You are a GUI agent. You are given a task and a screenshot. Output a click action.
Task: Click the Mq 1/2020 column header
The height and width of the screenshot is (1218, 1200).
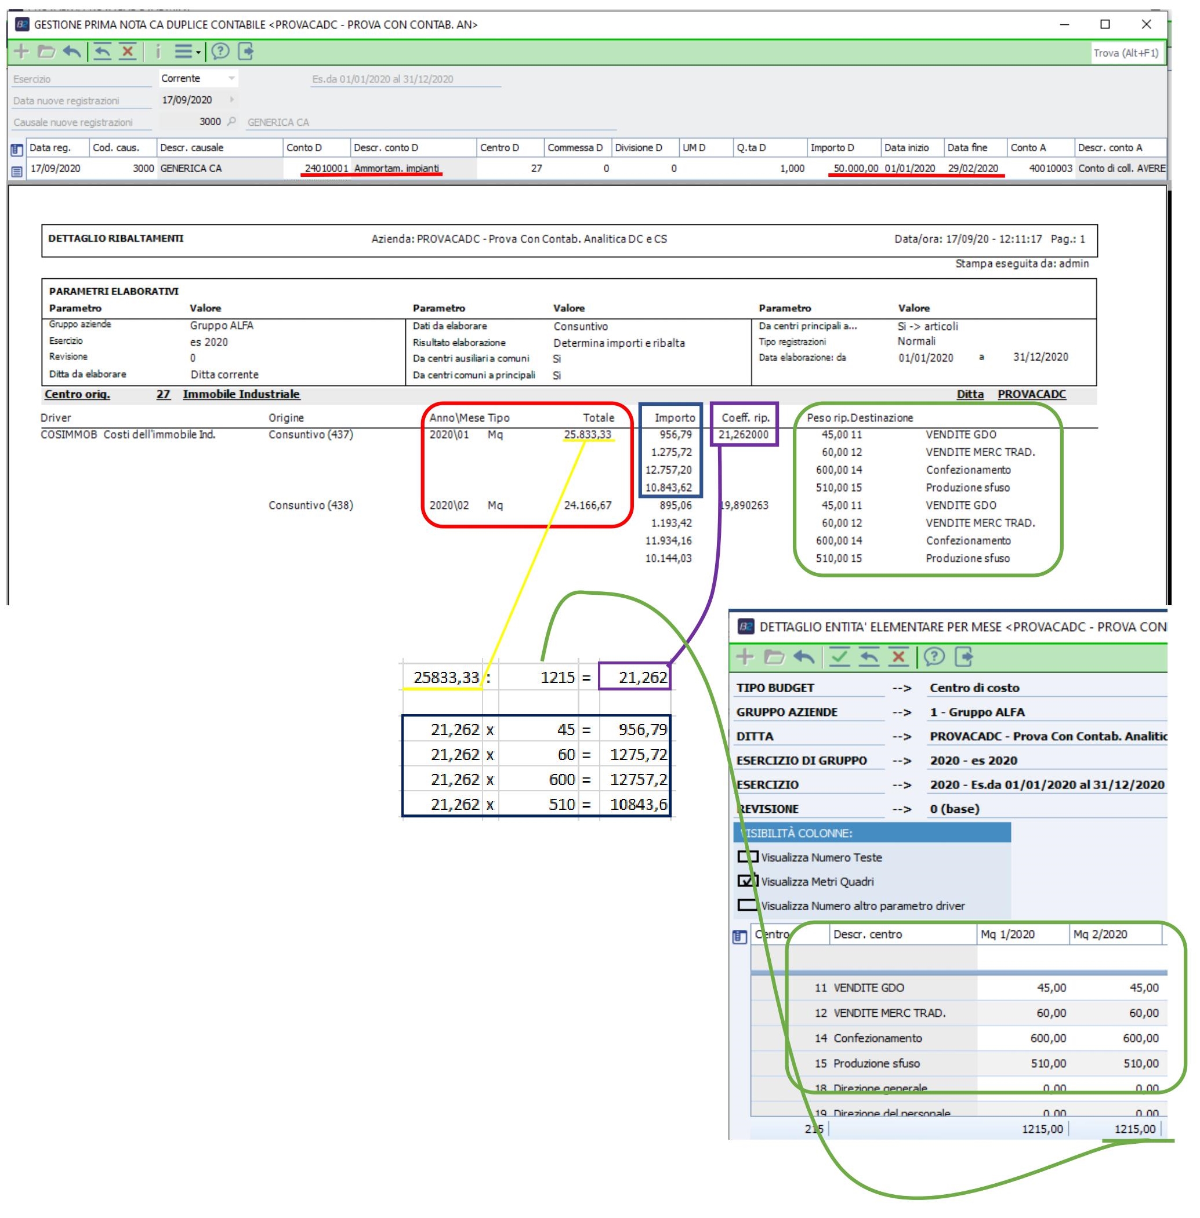(1007, 935)
